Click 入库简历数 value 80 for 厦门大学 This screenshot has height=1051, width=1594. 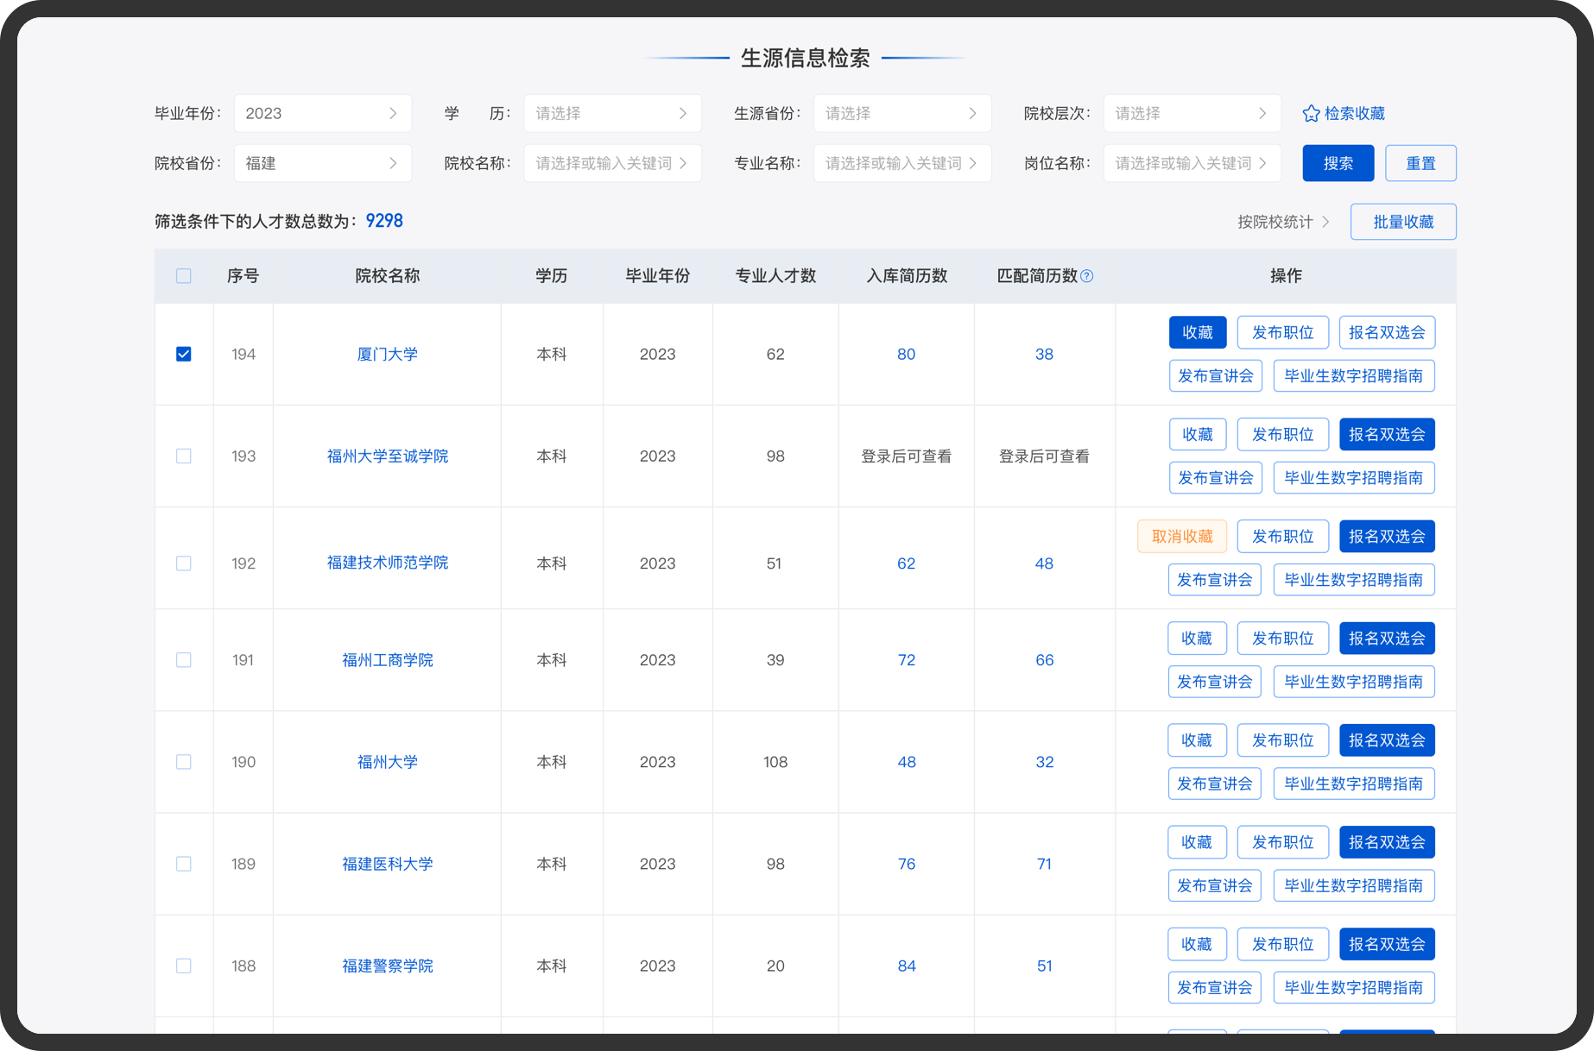point(906,354)
